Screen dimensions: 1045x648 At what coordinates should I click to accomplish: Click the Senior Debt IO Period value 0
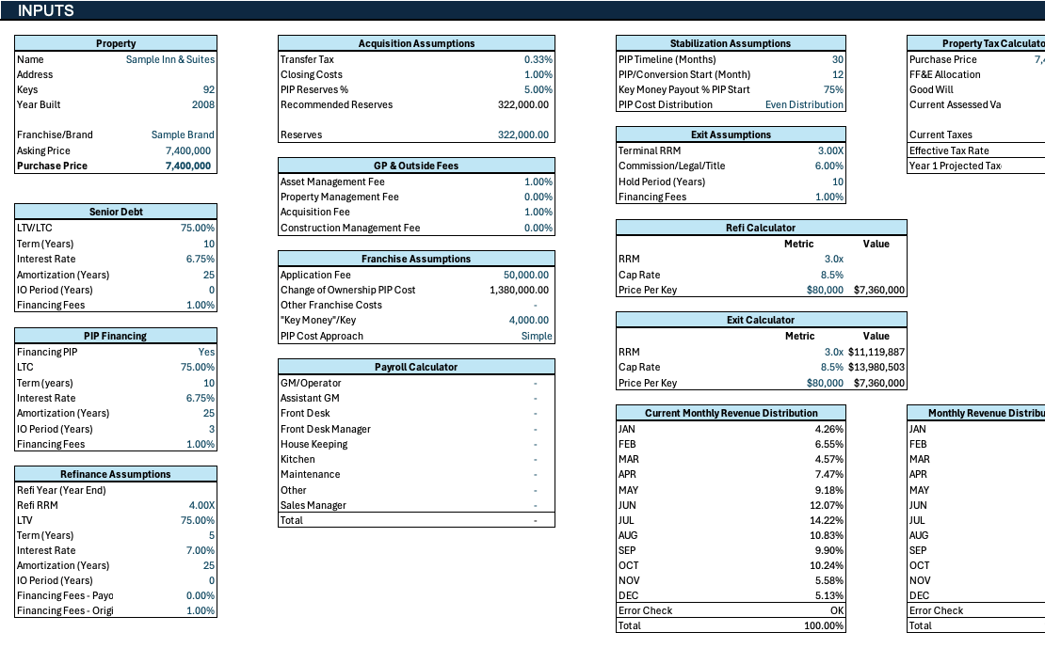211,290
